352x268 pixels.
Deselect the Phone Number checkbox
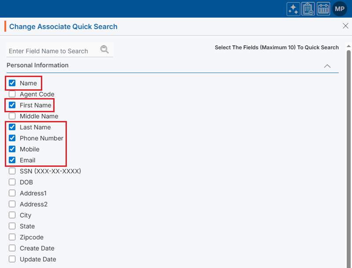(12, 138)
